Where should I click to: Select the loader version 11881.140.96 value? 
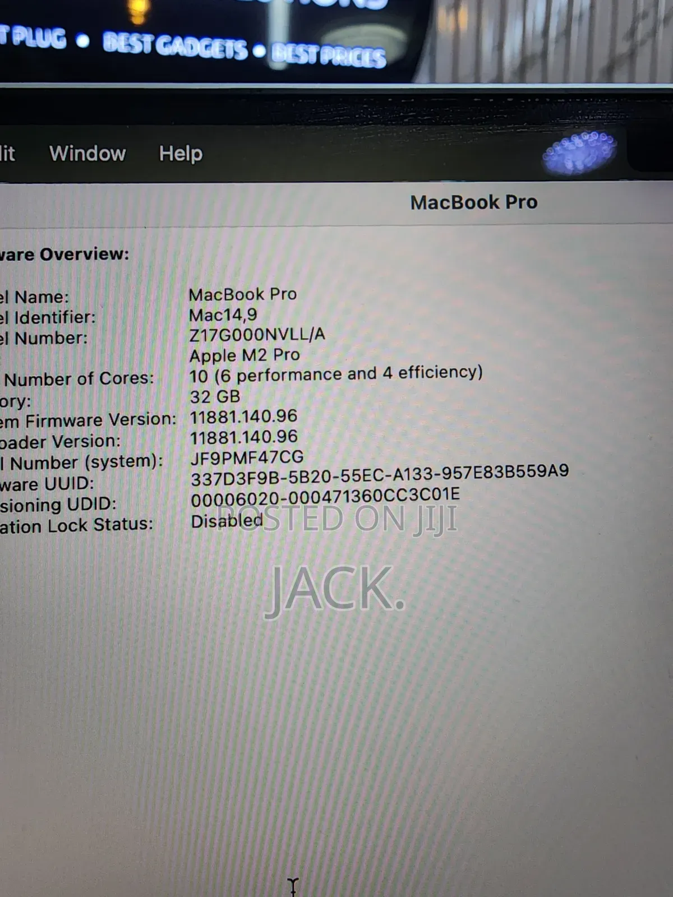pos(243,437)
